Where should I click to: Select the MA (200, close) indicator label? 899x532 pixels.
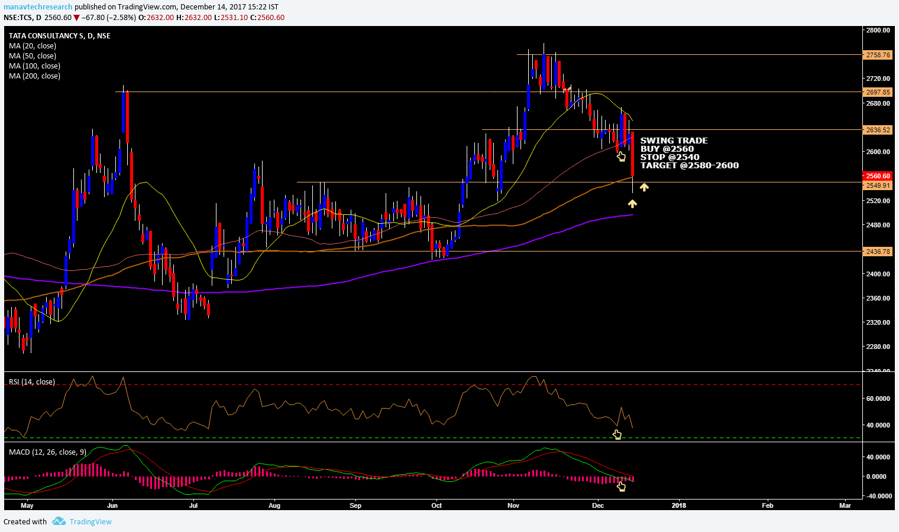34,76
